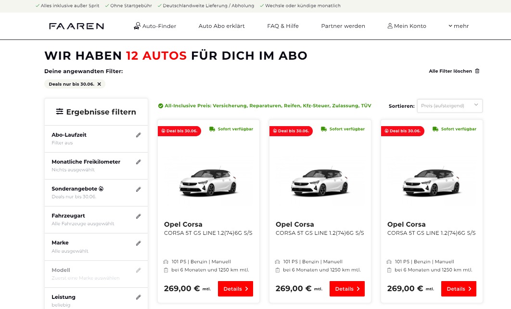The image size is (511, 309).
Task: Expand the Fahrzeugart filter row
Action: [96, 219]
